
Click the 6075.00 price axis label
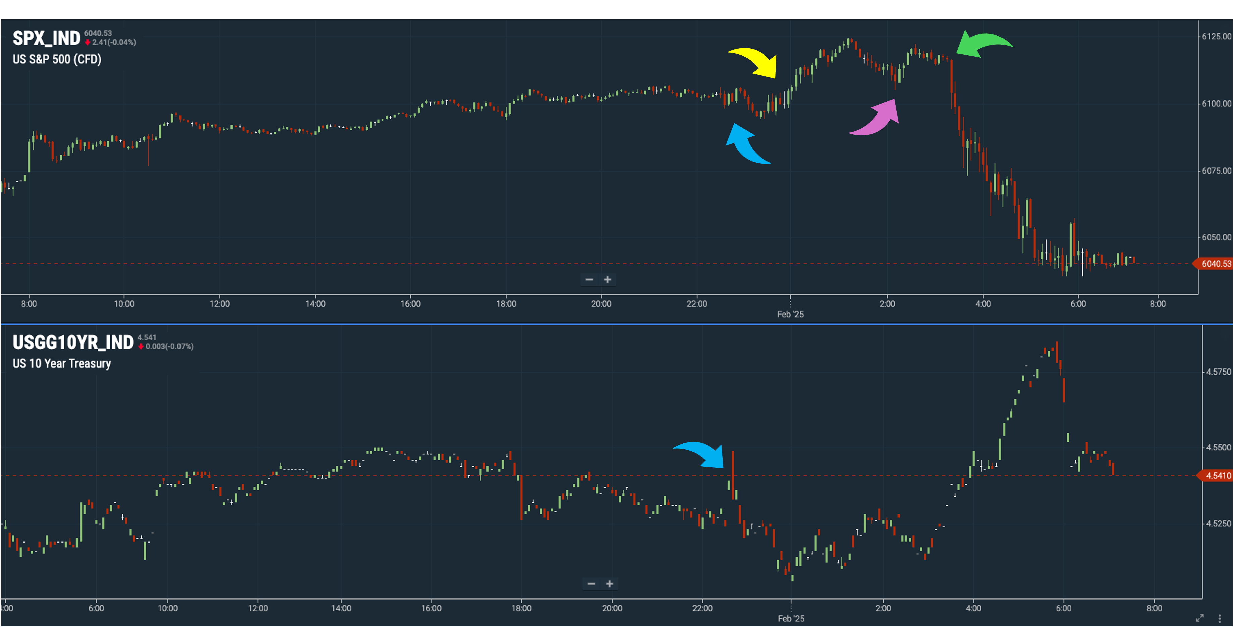click(1216, 171)
